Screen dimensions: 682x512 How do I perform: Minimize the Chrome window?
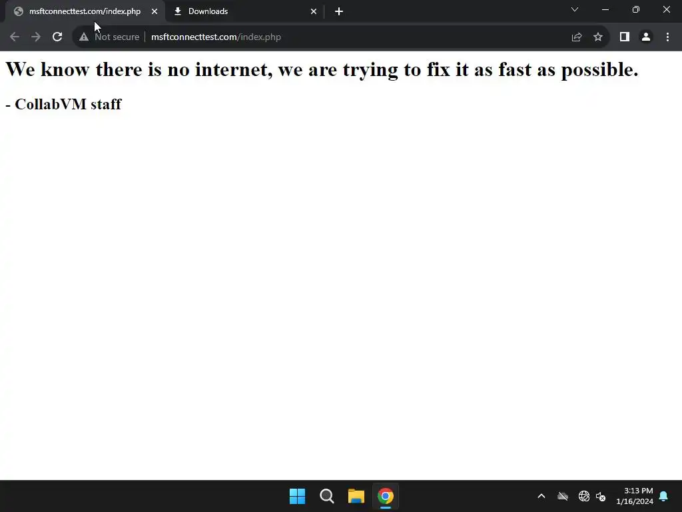605,9
